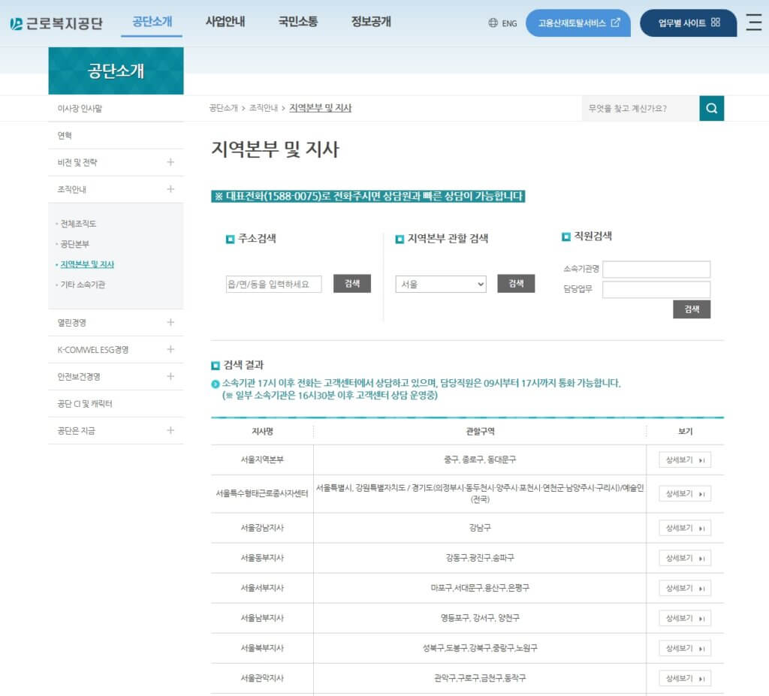Image resolution: width=769 pixels, height=696 pixels.
Task: Click 검색 button for address search
Action: click(x=352, y=284)
